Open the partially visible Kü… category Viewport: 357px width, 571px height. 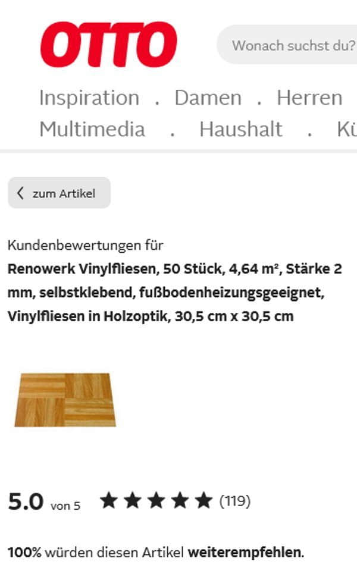click(x=347, y=129)
